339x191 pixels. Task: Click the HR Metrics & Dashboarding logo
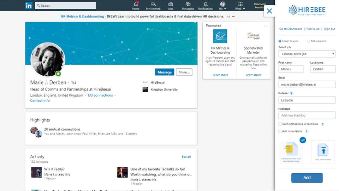220,36
